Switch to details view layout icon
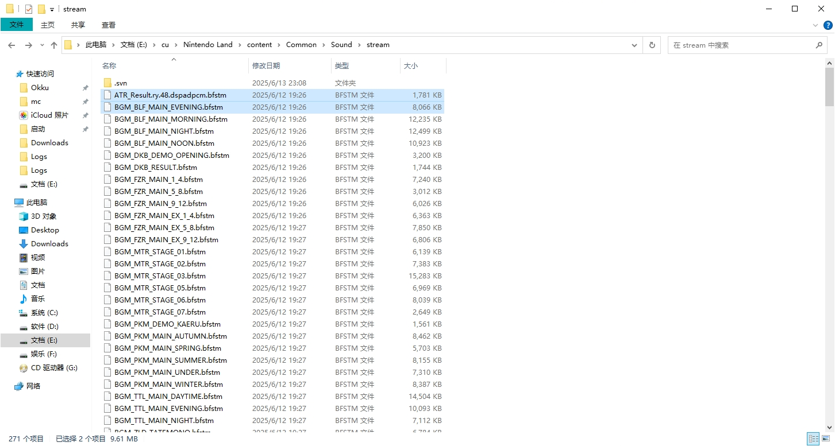This screenshot has width=835, height=446. (813, 439)
